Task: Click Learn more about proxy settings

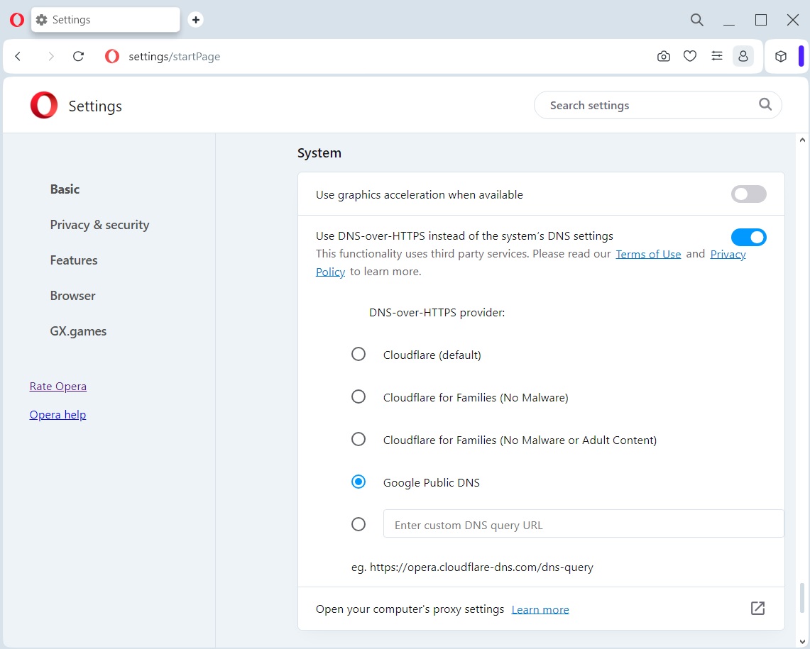Action: (x=540, y=609)
